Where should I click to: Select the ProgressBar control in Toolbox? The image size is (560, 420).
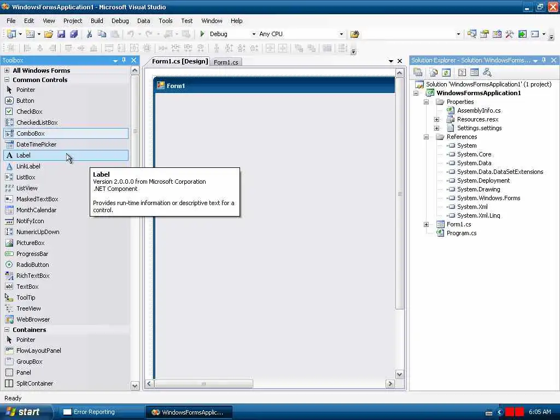66,254
